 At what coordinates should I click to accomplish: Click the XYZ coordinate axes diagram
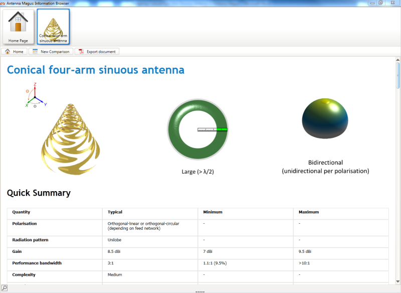click(35, 95)
